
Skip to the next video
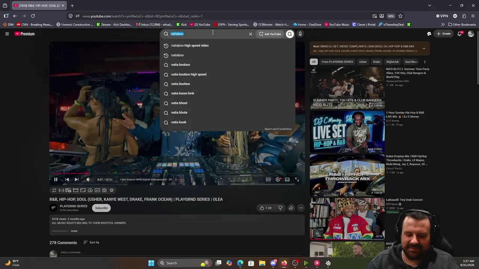click(77, 180)
